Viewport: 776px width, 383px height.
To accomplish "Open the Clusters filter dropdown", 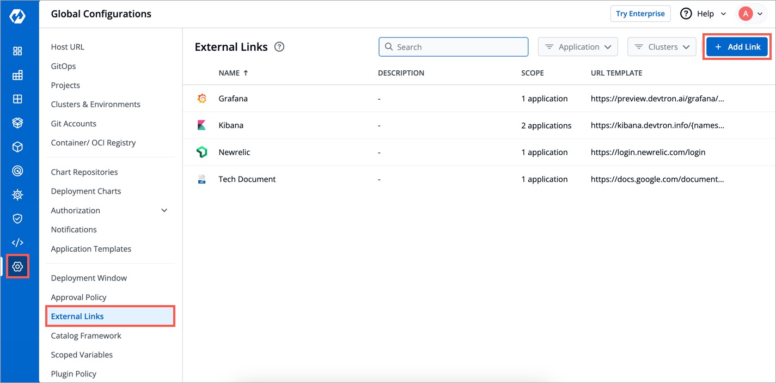I will [x=662, y=47].
